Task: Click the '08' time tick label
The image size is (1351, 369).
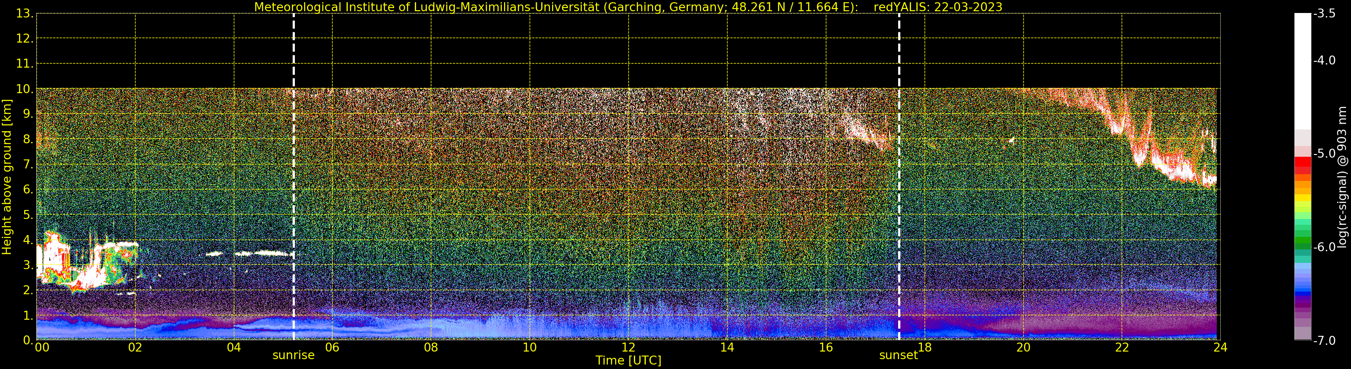Action: [431, 348]
